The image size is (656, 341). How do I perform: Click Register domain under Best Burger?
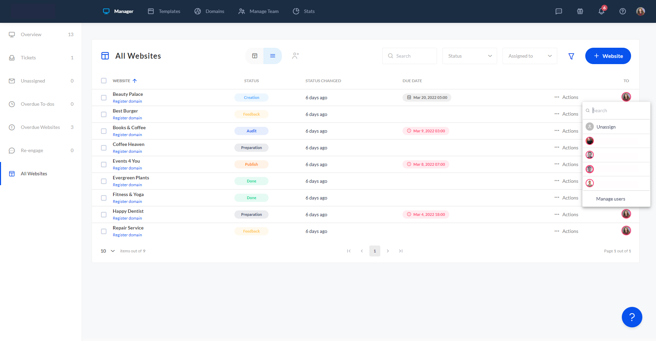[x=127, y=118]
